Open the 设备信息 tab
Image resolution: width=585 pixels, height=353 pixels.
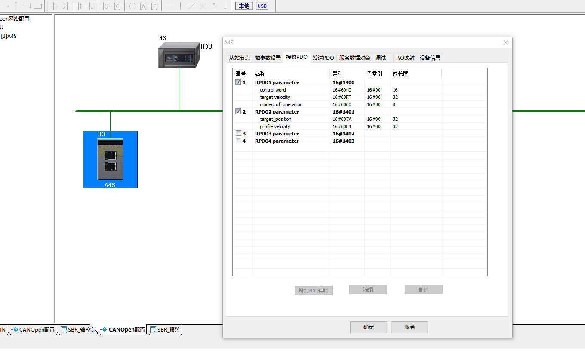coord(430,58)
